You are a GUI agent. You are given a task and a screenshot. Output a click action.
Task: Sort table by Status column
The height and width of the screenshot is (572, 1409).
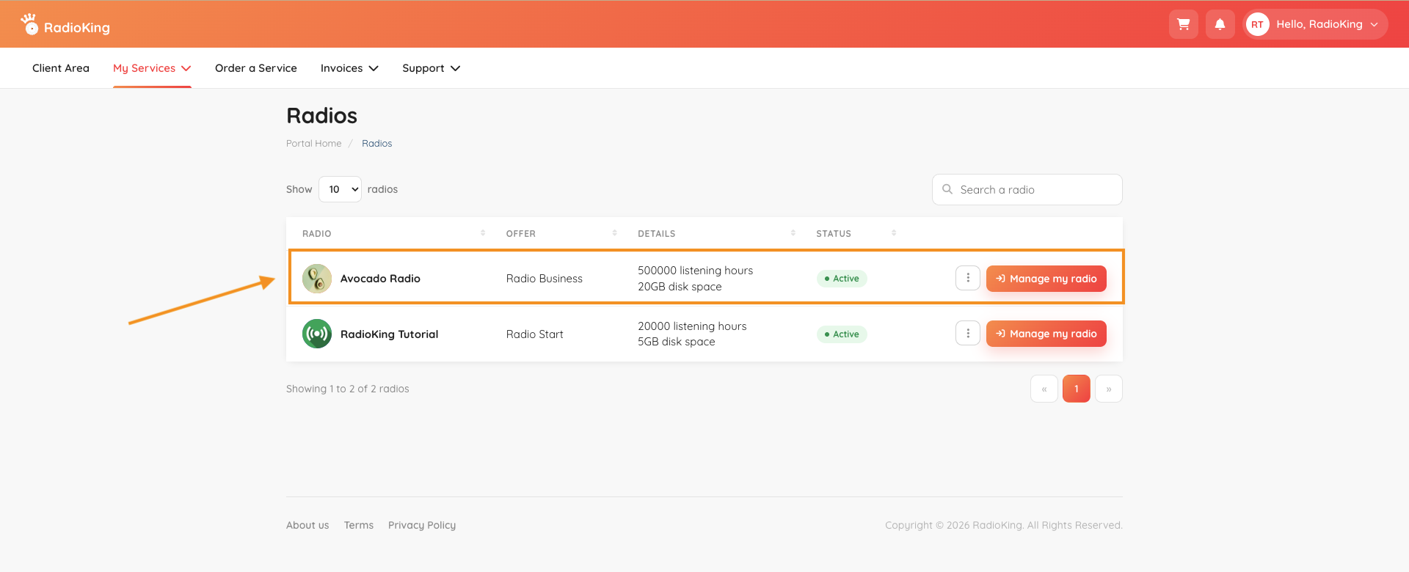click(x=894, y=233)
